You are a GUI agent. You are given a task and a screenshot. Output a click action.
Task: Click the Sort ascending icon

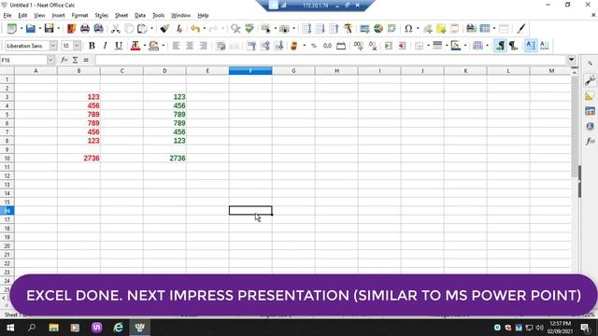coord(320,29)
